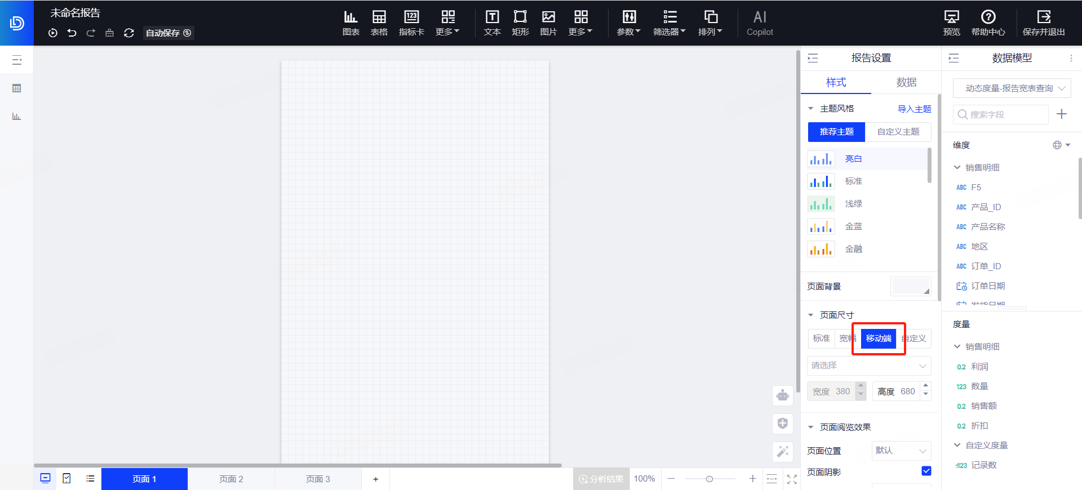Click the 预览 preview icon
Screen dimensions: 1082x490
(x=951, y=23)
